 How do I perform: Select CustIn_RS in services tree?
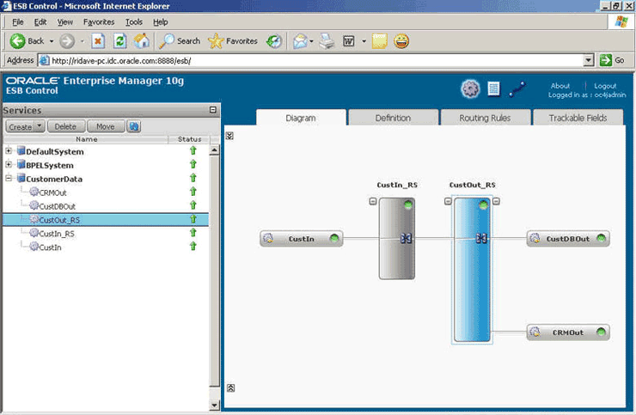click(x=57, y=233)
